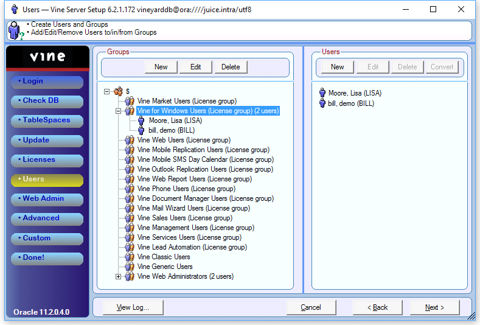
Task: Collapse the root $ tree node
Action: (x=106, y=91)
